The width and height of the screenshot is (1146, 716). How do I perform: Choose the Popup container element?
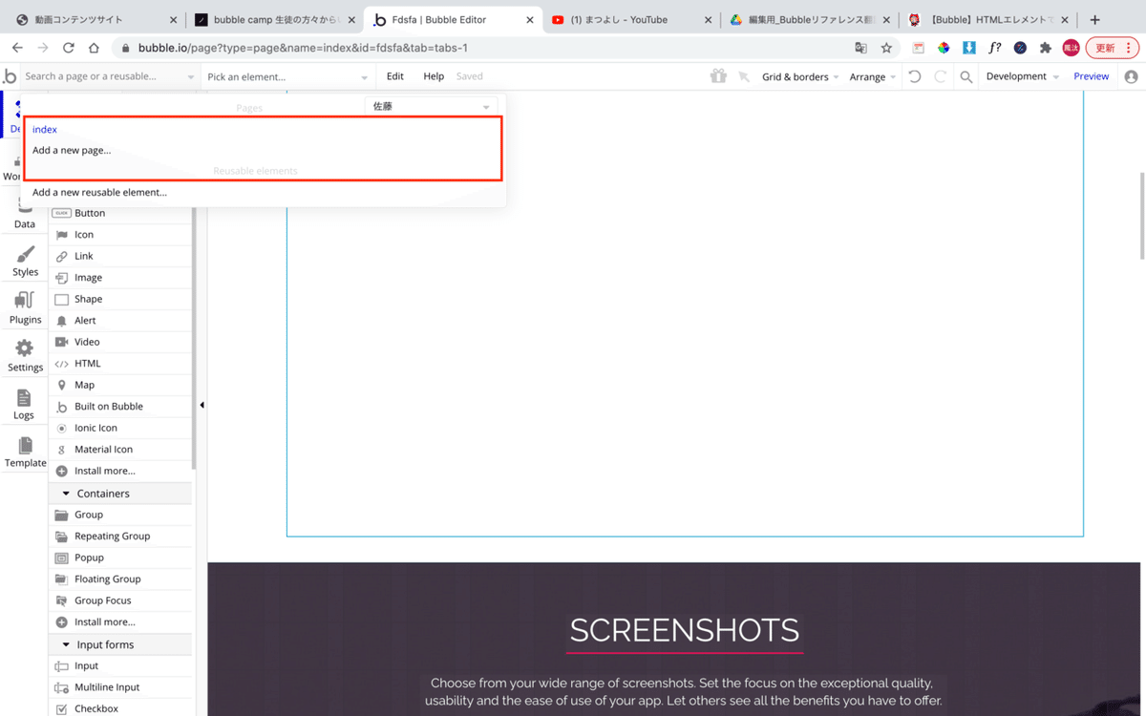(120, 558)
